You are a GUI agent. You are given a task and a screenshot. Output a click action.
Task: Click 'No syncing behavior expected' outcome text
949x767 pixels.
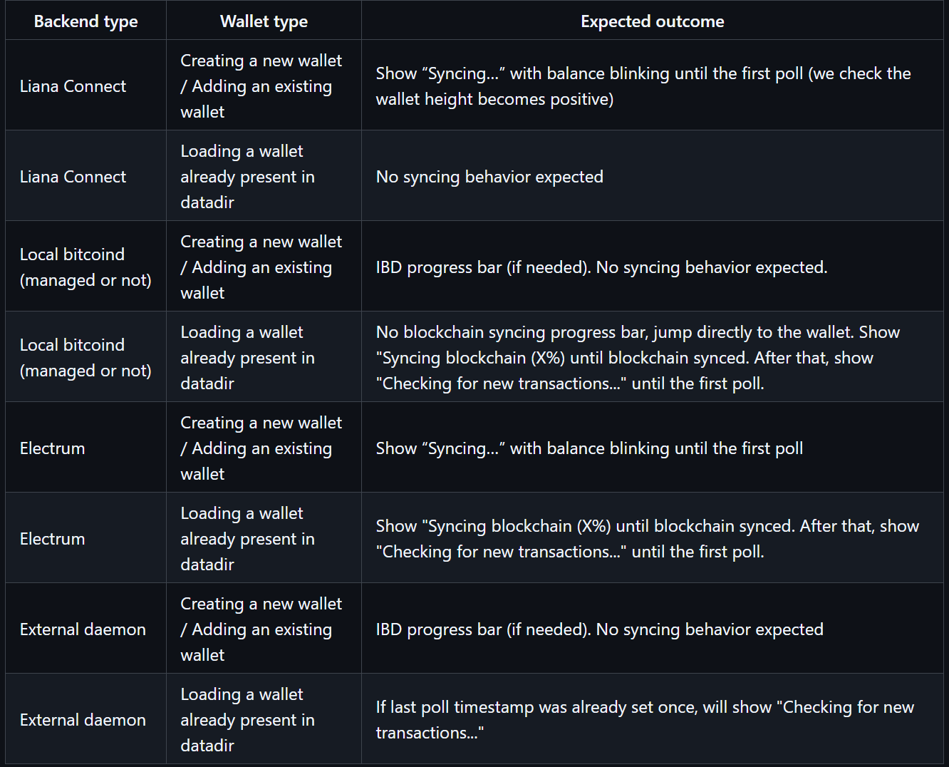[489, 177]
